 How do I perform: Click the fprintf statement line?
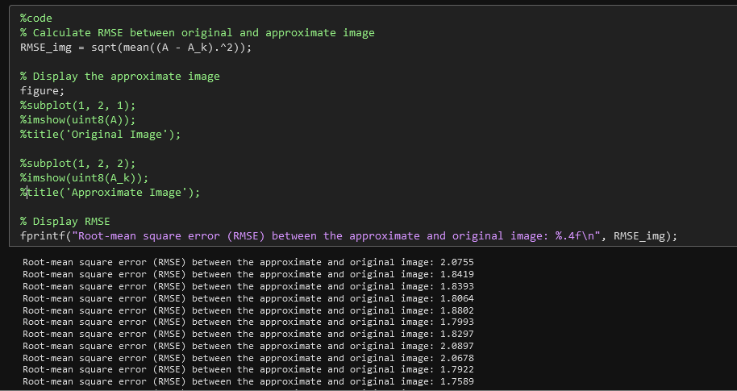click(x=349, y=236)
